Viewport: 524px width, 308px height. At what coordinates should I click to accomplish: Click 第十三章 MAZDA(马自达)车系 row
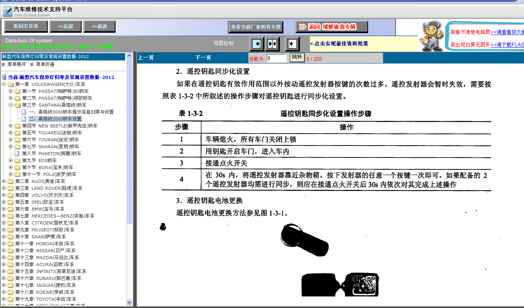coord(47,258)
